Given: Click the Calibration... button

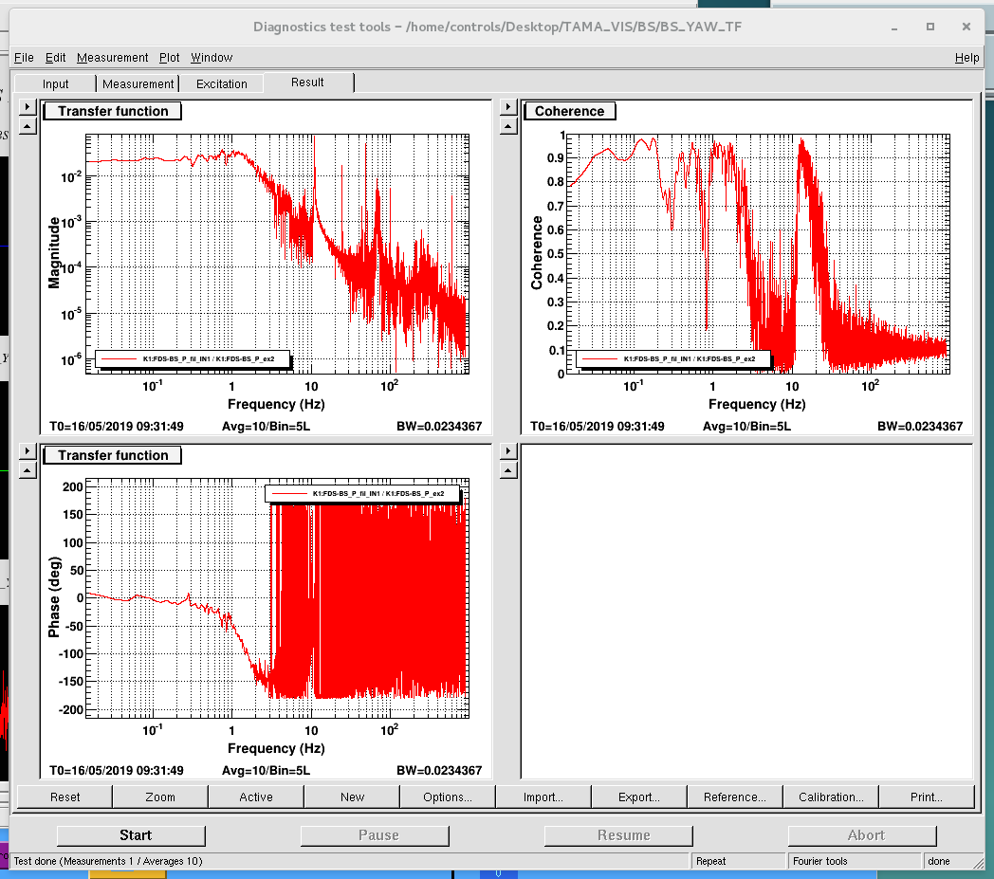Looking at the screenshot, I should (831, 797).
